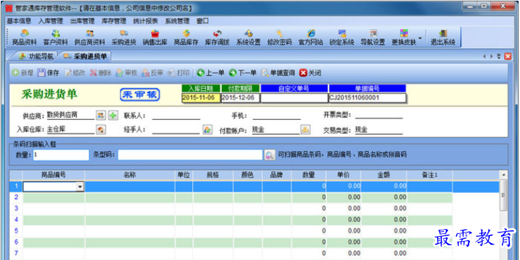
Task: Open 导航设置 toolbar icon
Action: (x=373, y=37)
